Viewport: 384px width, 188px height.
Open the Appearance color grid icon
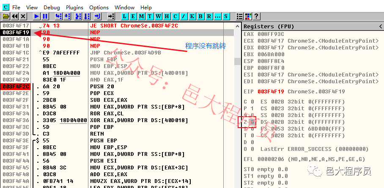(x=248, y=16)
